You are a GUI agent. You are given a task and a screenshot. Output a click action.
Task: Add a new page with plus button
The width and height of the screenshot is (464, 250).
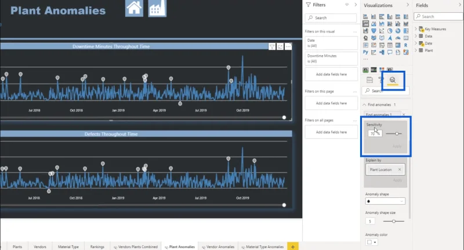pyautogui.click(x=293, y=247)
